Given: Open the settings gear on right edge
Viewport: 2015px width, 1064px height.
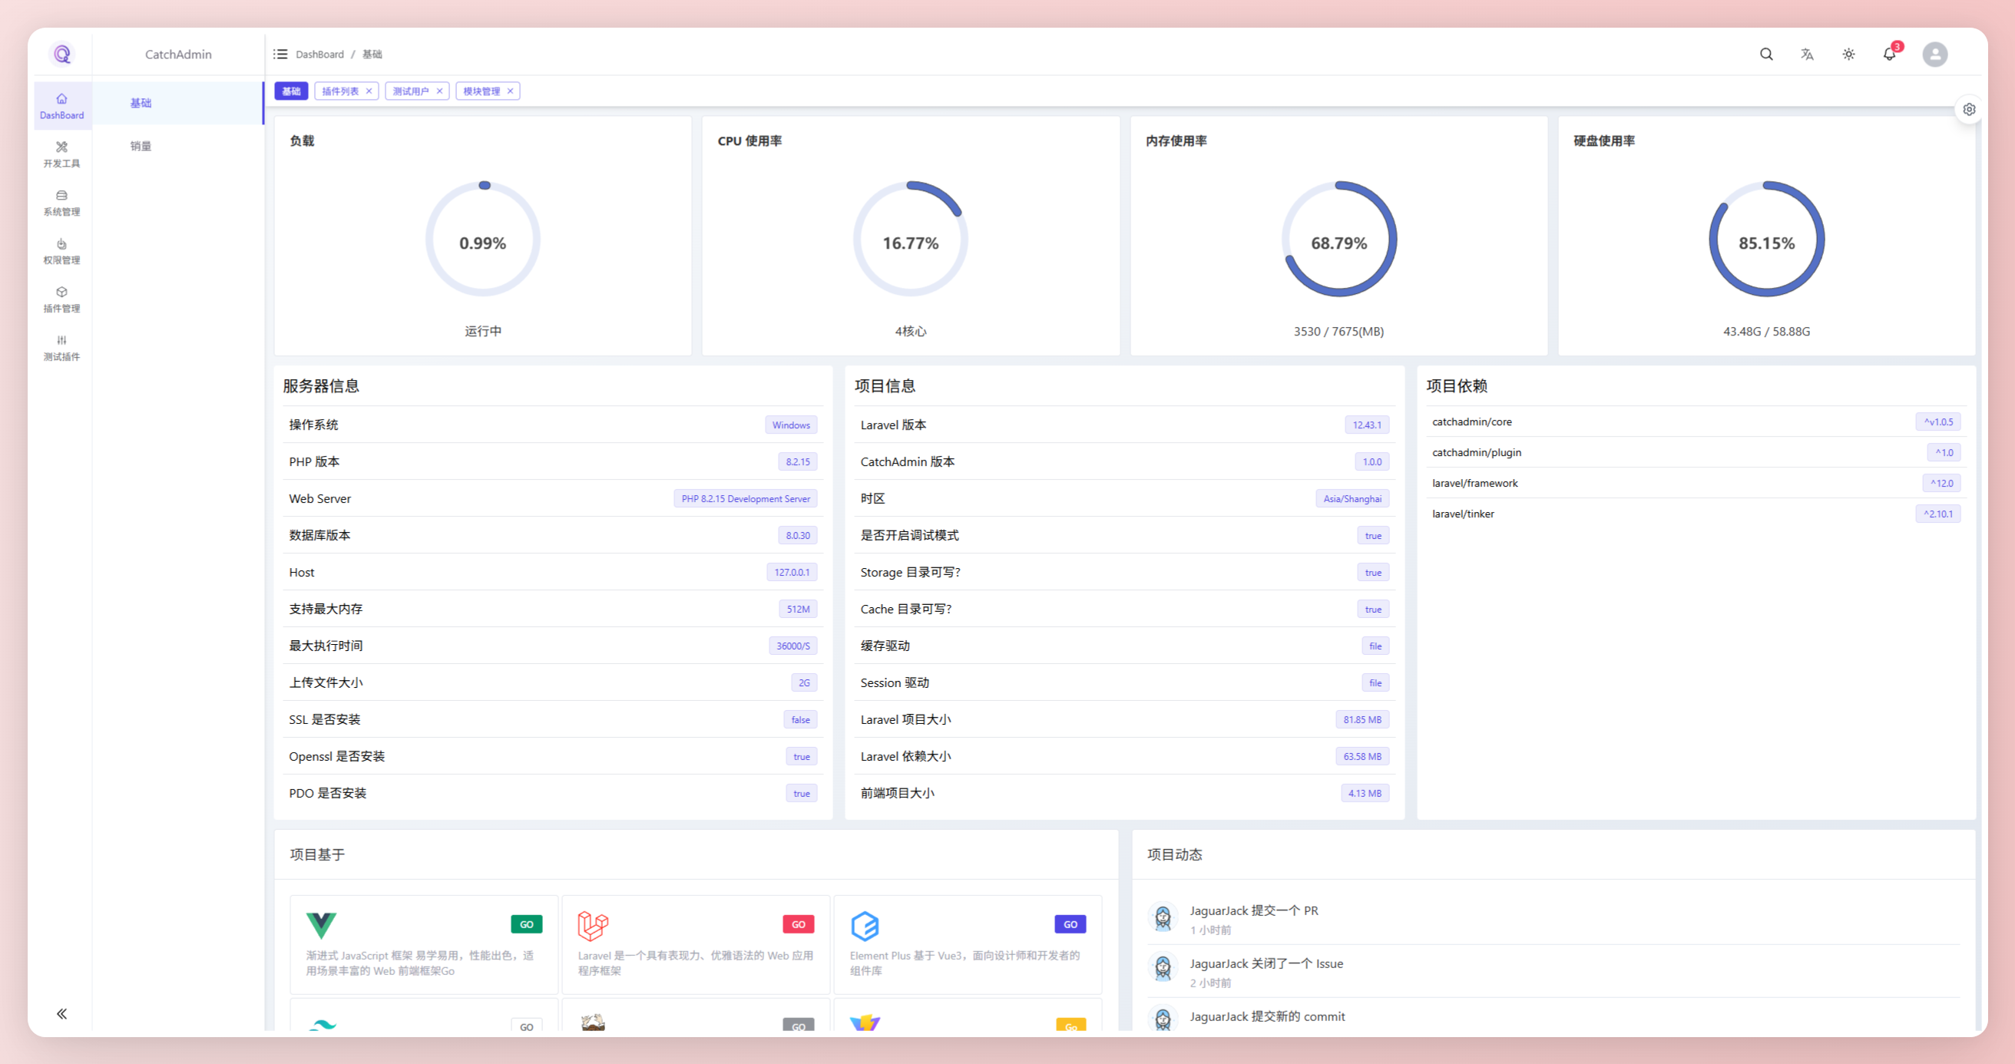Looking at the screenshot, I should point(1969,110).
